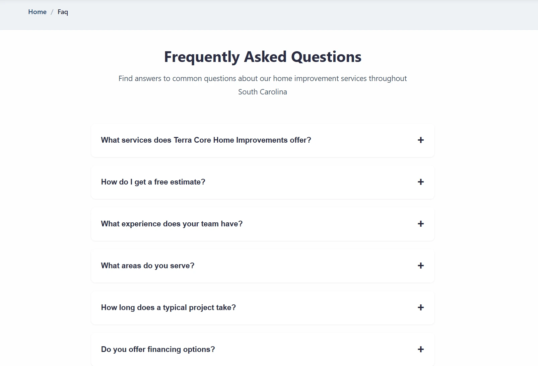Expand the 'How do I get a free estimate?' question
Screen dimensions: 538x366
(x=153, y=182)
